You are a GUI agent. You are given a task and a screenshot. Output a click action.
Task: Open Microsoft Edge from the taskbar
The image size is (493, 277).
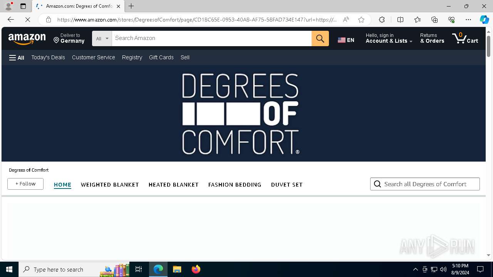[158, 269]
